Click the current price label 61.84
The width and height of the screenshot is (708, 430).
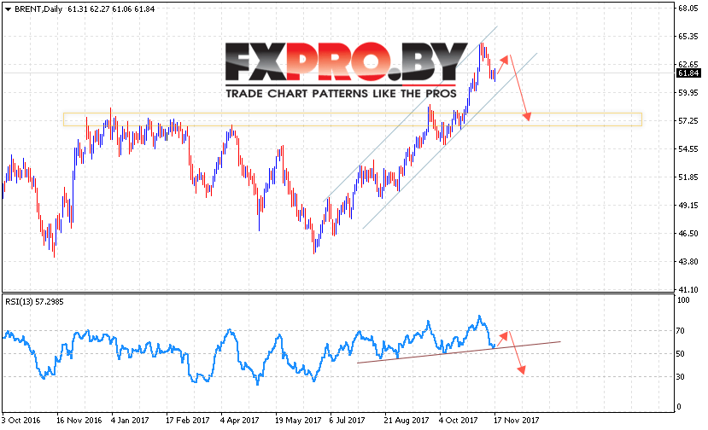point(688,73)
